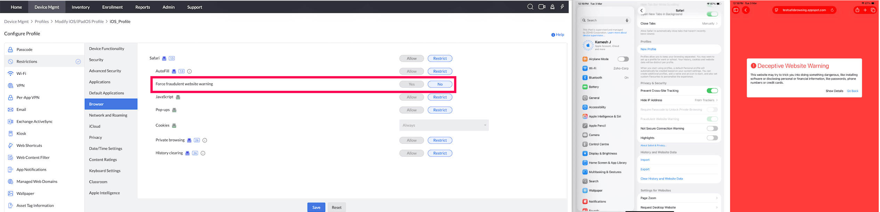This screenshot has width=880, height=212.
Task: Select the Browser restrictions tab
Action: point(111,104)
